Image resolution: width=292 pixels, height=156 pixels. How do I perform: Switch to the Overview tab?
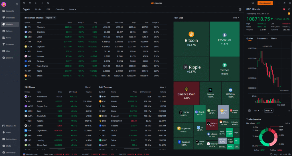(60, 9)
